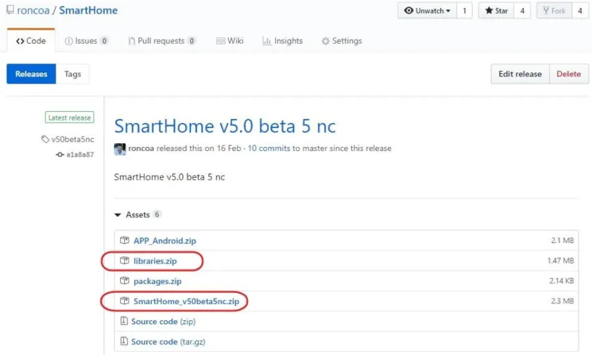Click the commit icon beside a1a8a87
The width and height of the screenshot is (592, 355).
[x=60, y=154]
